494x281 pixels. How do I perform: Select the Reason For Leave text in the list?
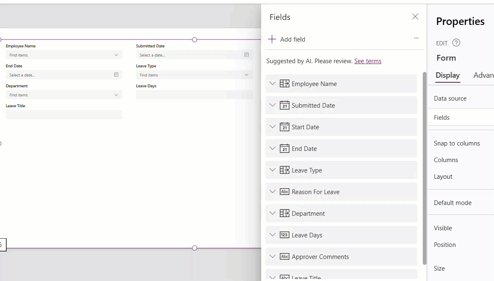pos(316,192)
